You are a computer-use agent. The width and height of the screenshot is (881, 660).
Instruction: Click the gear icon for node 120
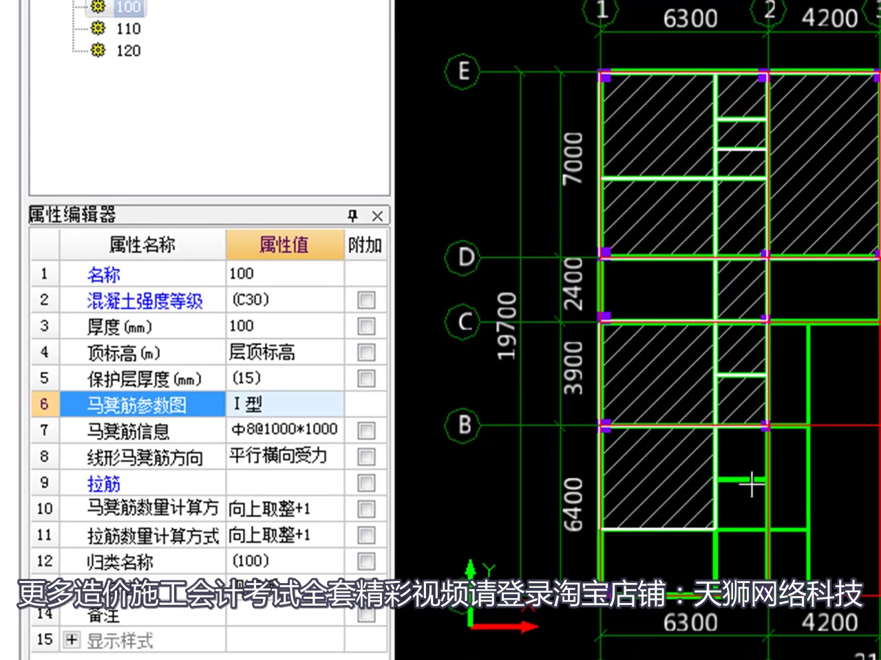(x=98, y=49)
